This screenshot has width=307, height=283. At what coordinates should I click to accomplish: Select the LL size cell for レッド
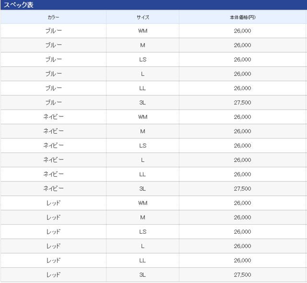pos(142,261)
